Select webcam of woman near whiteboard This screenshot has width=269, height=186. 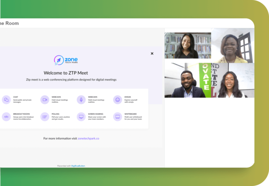coord(233,80)
